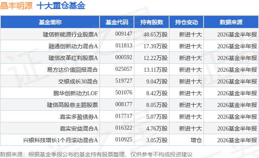
Task: Click fund code 519727
Action: [x=124, y=81]
